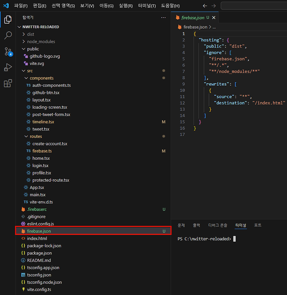Close the firebase.json editor tab
287x295 pixels.
pyautogui.click(x=214, y=18)
